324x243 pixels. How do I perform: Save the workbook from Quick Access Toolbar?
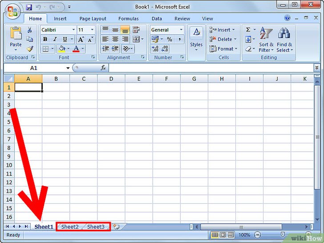tap(29, 7)
